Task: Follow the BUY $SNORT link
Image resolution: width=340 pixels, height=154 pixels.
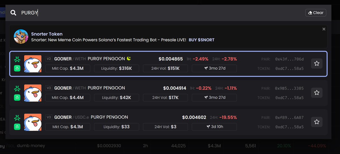Action: click(201, 40)
